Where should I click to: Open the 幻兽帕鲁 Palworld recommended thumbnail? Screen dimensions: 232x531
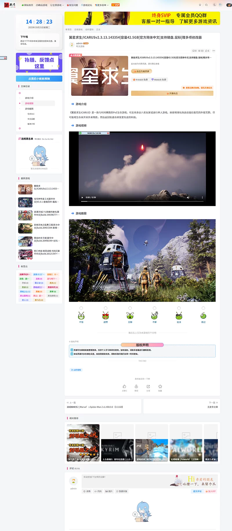tap(186, 443)
